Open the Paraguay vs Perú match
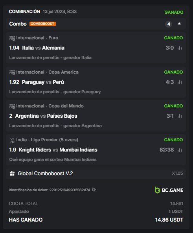 (43, 82)
